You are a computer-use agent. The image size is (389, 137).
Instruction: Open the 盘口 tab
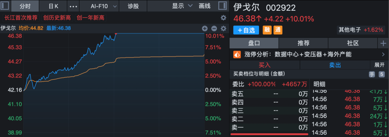pyautogui.click(x=254, y=43)
